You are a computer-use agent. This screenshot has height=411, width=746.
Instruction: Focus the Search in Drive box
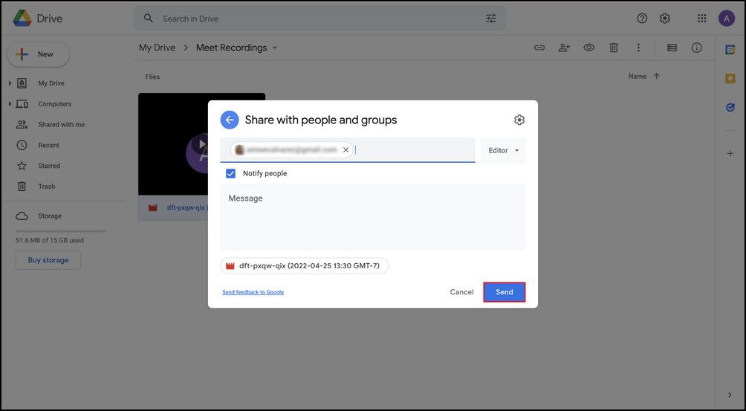pos(319,19)
